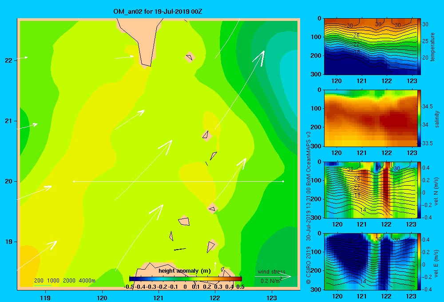Click the vertical "© CSIRO 2019" credit text
444x302 pixels.
pos(309,265)
